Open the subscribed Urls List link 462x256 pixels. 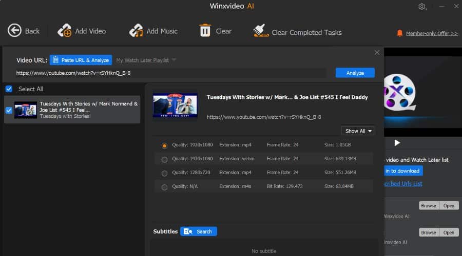tap(403, 184)
